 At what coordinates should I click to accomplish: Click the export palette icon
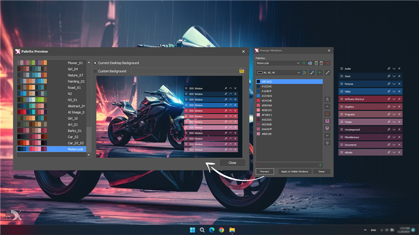point(322,63)
